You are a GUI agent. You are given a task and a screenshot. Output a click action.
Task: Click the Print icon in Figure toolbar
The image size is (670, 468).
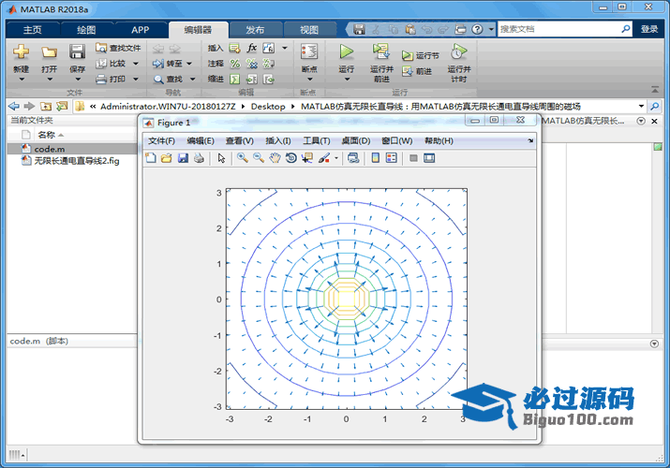point(199,158)
